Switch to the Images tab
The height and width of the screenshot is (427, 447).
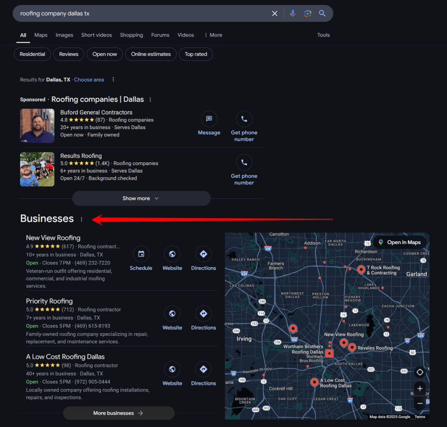click(64, 35)
